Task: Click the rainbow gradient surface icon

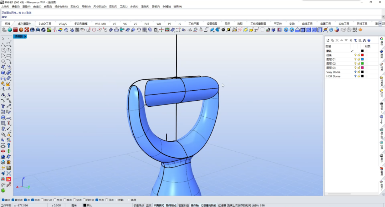Action: tap(60, 30)
